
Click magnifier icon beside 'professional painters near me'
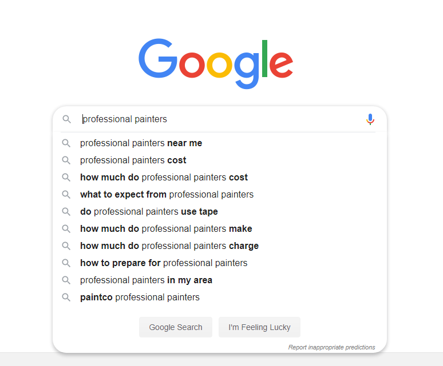coord(66,143)
